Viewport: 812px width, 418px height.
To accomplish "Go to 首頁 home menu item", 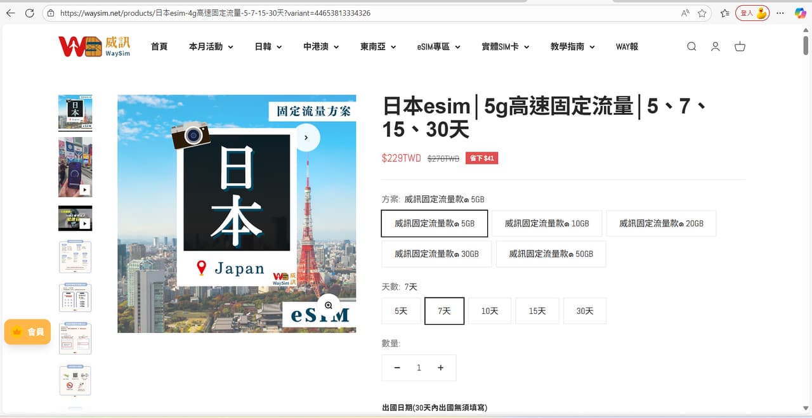I will click(159, 46).
